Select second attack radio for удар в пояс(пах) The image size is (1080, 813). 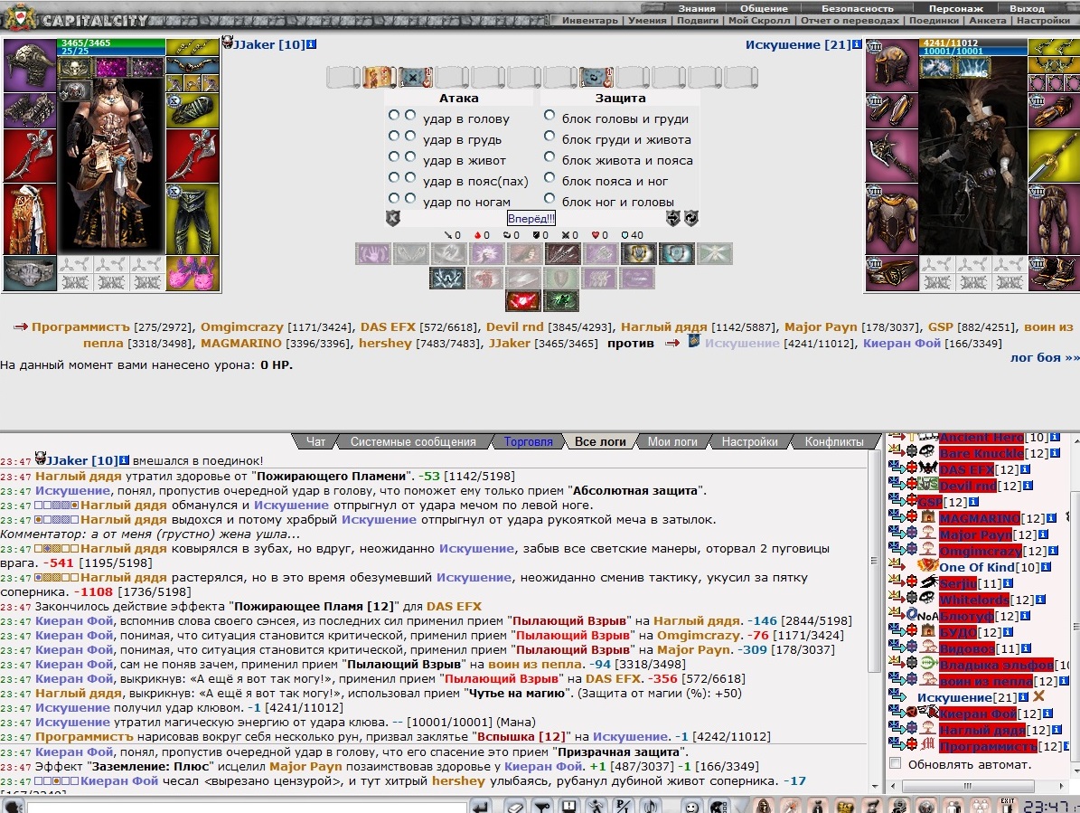pos(410,178)
